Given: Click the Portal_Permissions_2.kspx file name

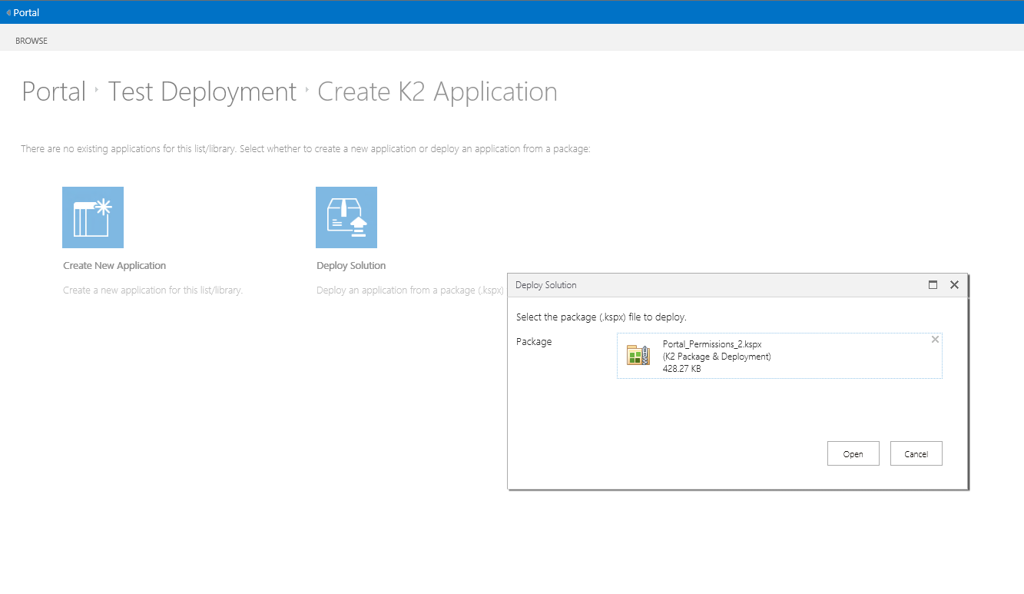Looking at the screenshot, I should point(712,345).
